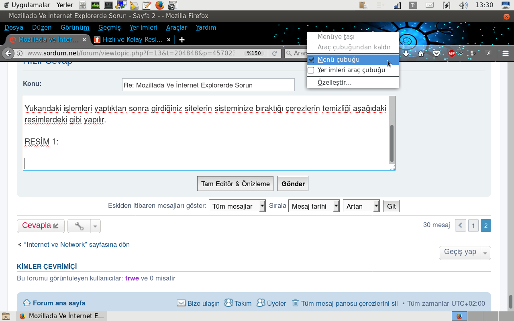The width and height of the screenshot is (514, 321).
Task: Expand the Tüm mesajlar dropdown
Action: coord(237,206)
